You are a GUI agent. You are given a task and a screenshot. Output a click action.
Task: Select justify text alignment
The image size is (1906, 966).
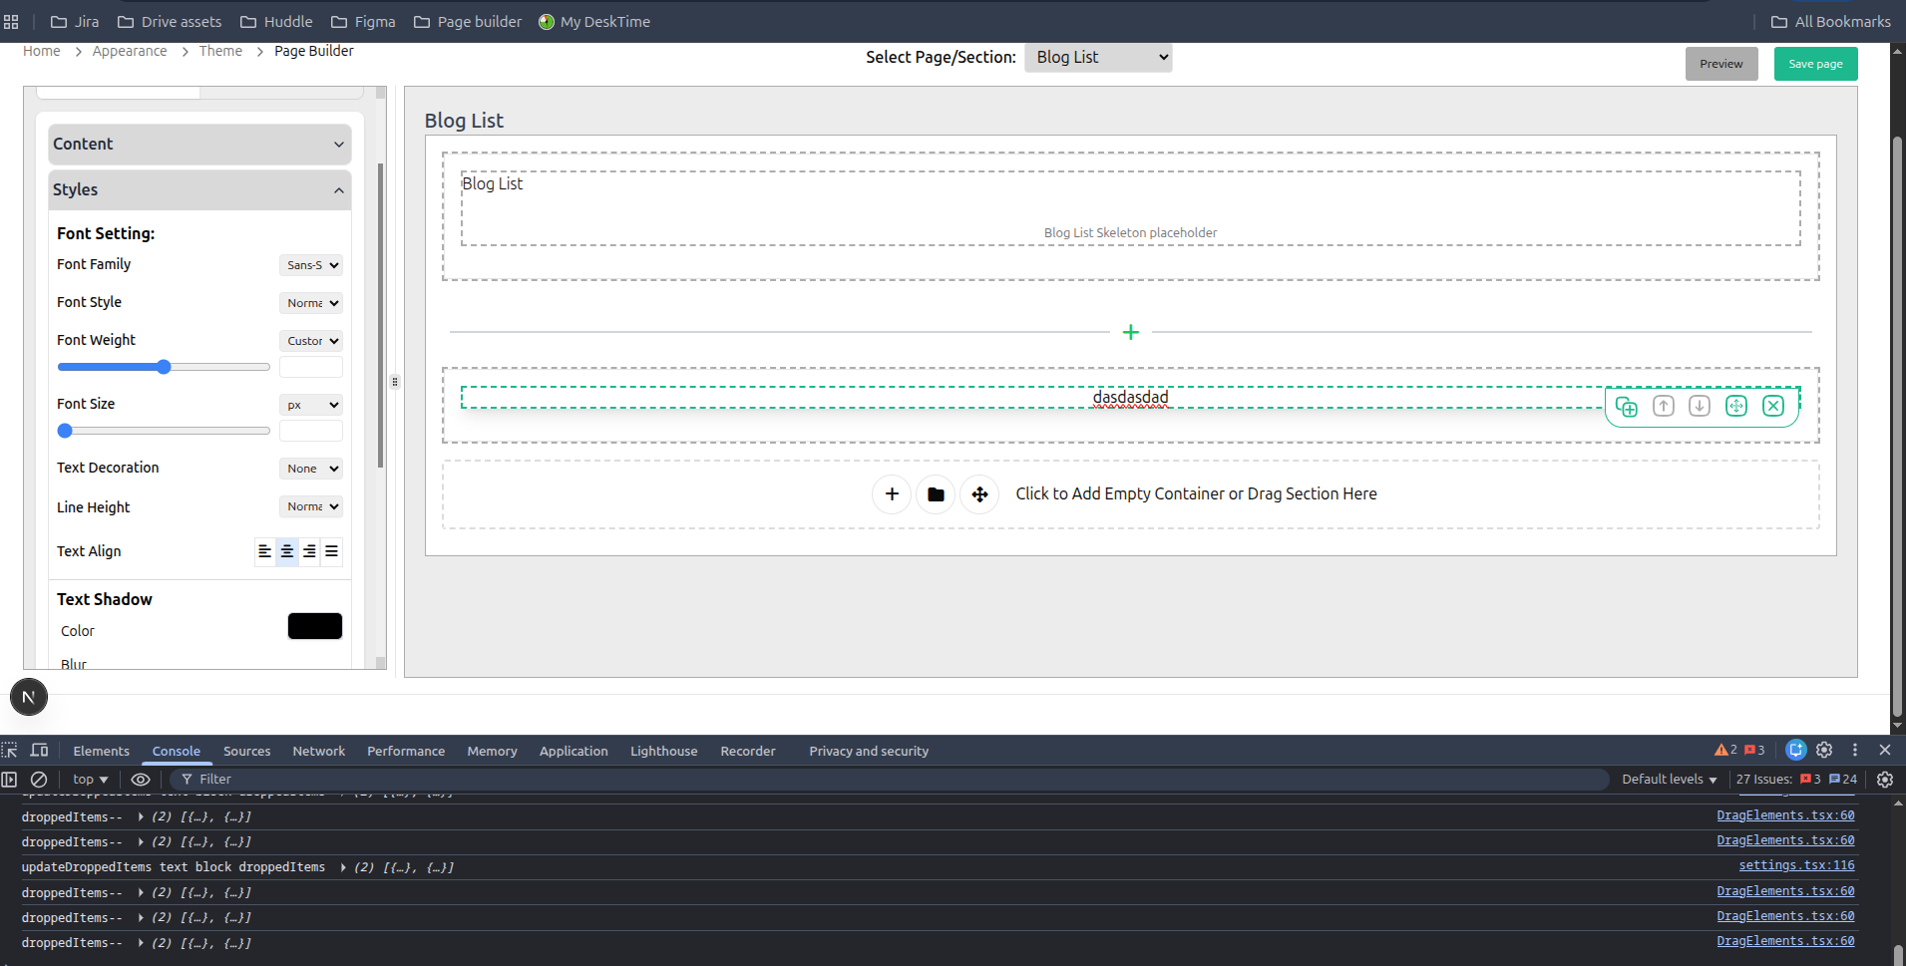coord(331,551)
